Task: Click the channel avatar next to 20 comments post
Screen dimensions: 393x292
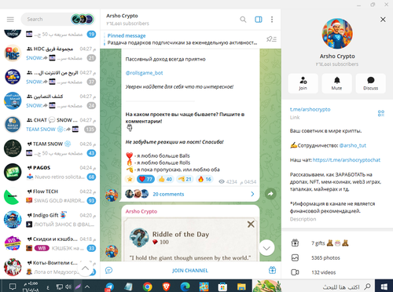Action: coord(112,195)
